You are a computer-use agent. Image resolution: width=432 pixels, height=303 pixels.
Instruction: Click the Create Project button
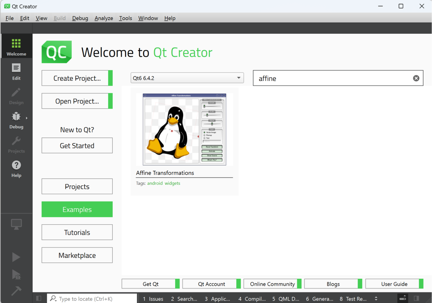point(77,78)
